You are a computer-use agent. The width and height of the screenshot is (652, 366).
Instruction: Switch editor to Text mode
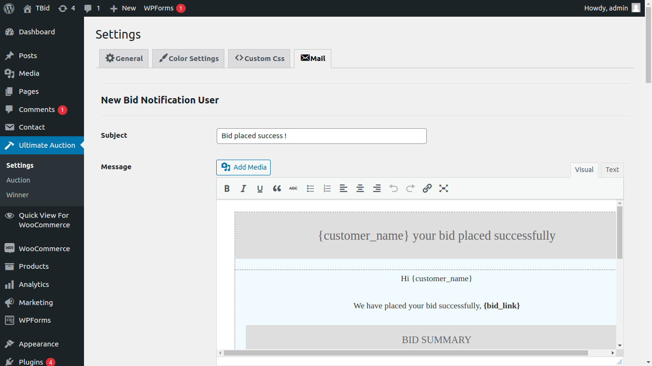click(x=612, y=170)
